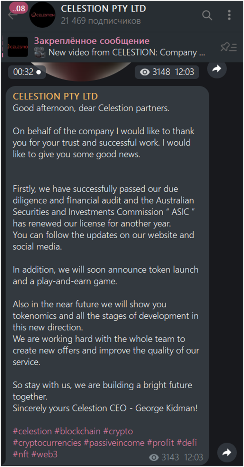Open the #celestion hashtag
244x467 pixels.
(x=32, y=431)
